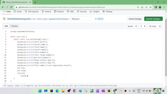167x94 pixels.
Task: Open Snipping Tool from the taskbar
Action: (86, 91)
